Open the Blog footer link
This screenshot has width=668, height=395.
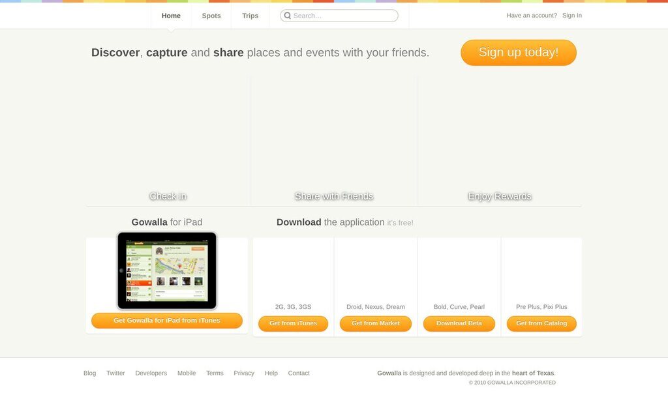click(x=89, y=373)
